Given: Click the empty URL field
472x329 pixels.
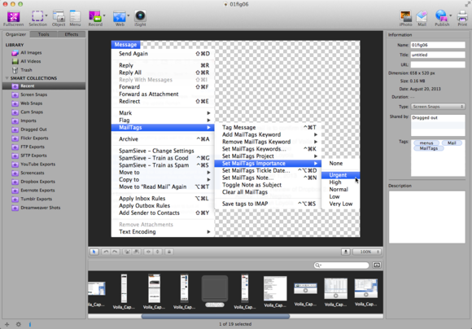Looking at the screenshot, I should (x=438, y=64).
